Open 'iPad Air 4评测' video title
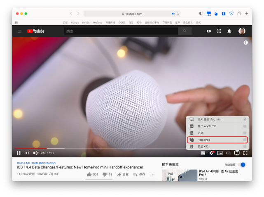This screenshot has height=197, width=264. (x=218, y=173)
